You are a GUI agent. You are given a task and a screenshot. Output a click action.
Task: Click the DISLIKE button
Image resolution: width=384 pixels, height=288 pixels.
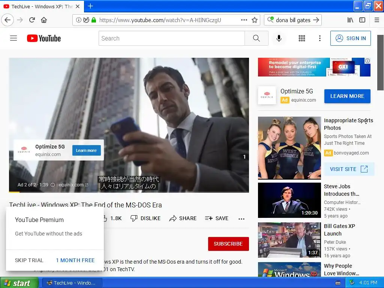point(145,218)
